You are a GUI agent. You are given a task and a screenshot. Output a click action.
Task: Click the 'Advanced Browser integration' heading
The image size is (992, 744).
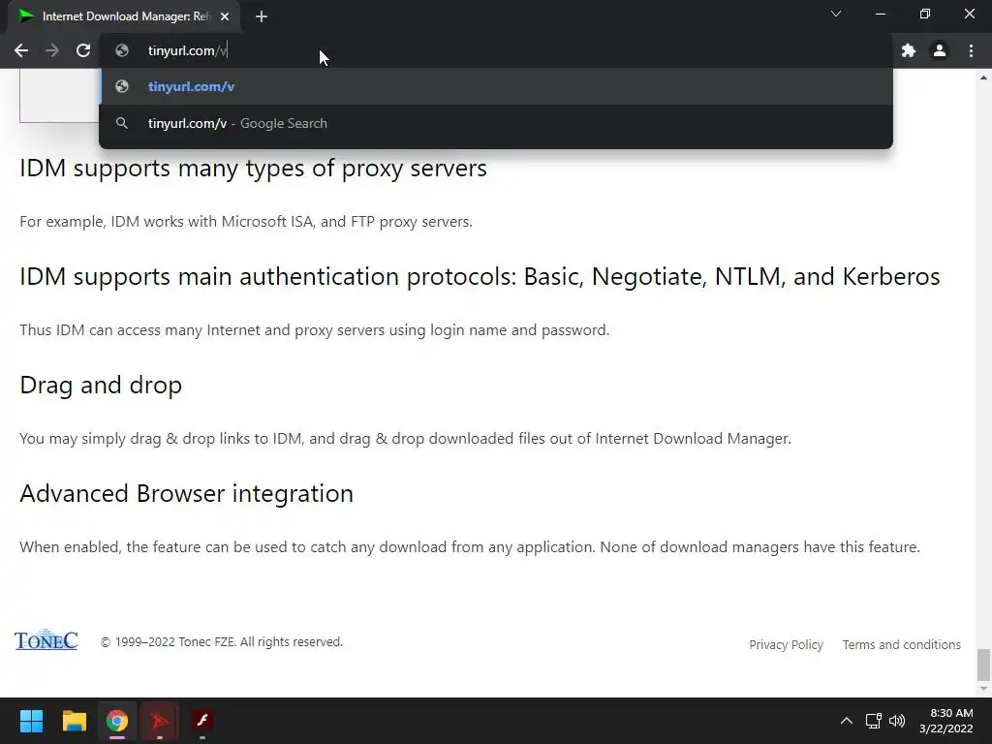(x=187, y=493)
